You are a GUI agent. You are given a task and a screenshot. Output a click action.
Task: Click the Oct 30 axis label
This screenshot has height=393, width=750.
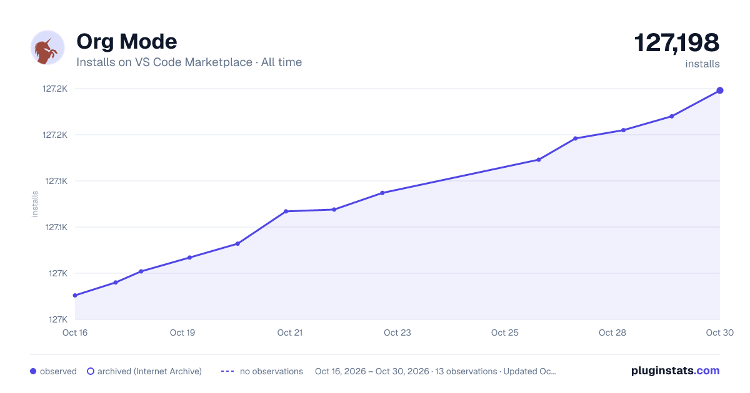click(719, 332)
